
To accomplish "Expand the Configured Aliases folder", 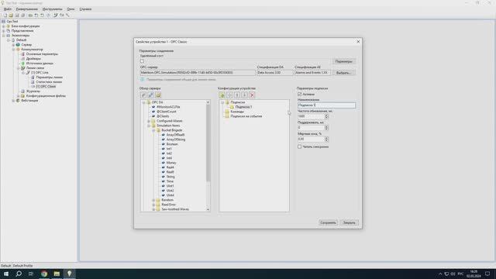I will [149, 121].
